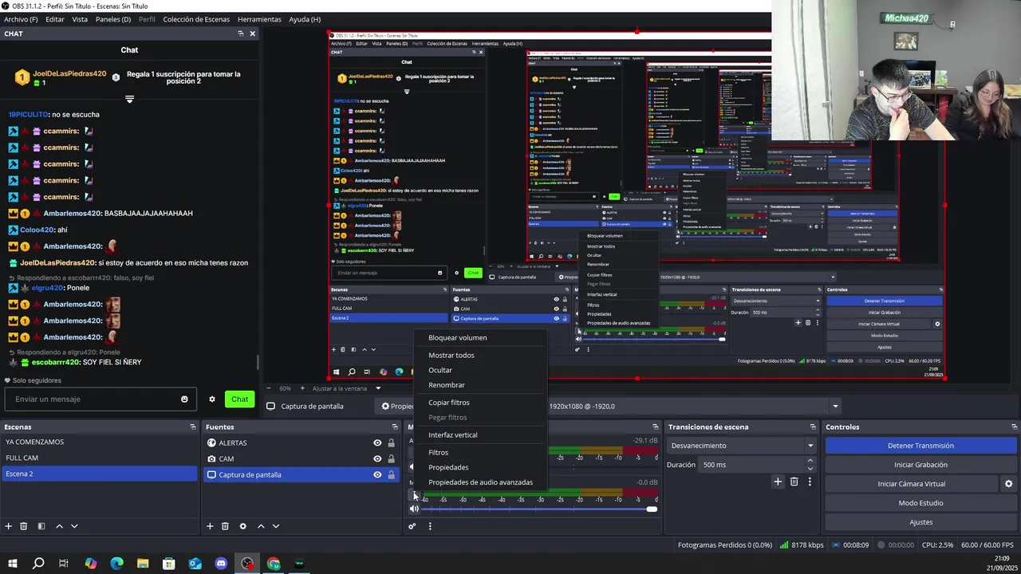This screenshot has width=1021, height=574.
Task: Decrease transition duration with down stepper
Action: tap(810, 469)
